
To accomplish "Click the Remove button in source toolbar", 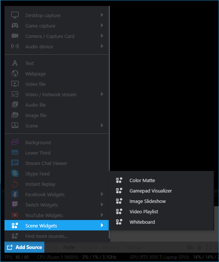I will (88, 247).
